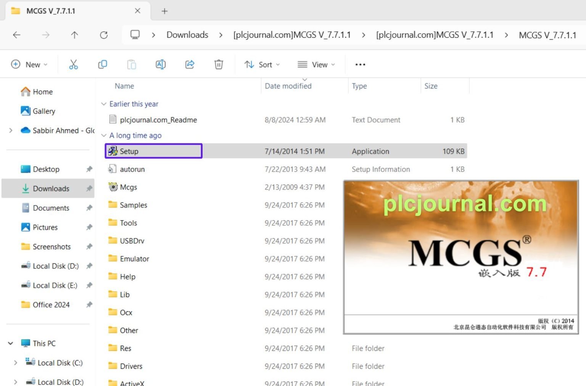Click the Refresh icon in the address bar
Screen dimensions: 586x386
point(103,35)
